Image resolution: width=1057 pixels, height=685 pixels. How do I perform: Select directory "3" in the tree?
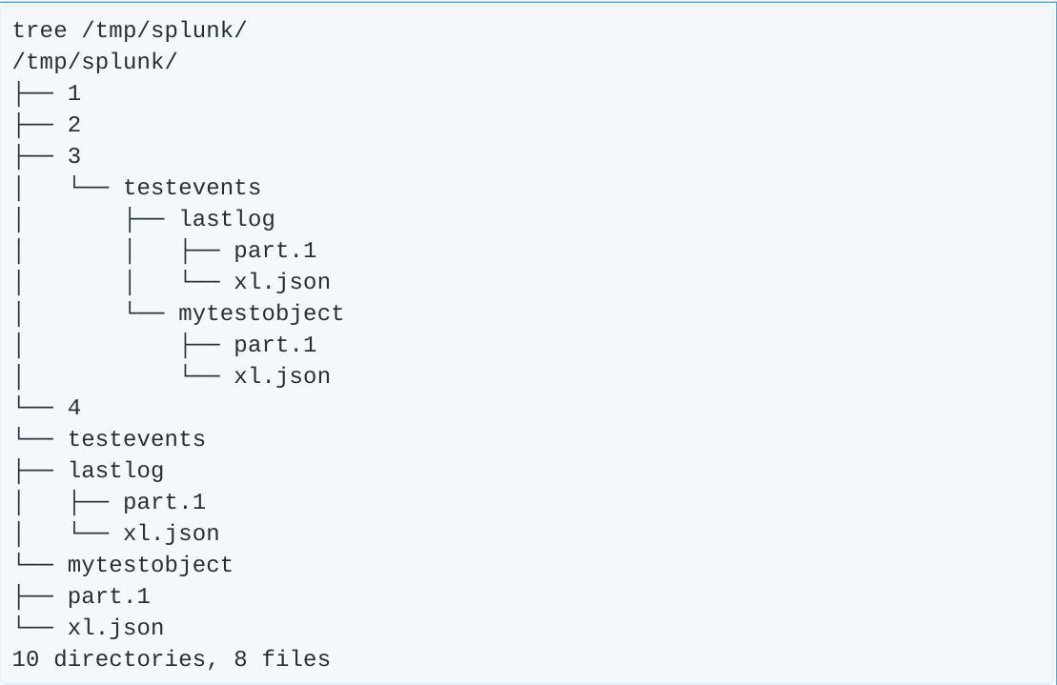74,156
